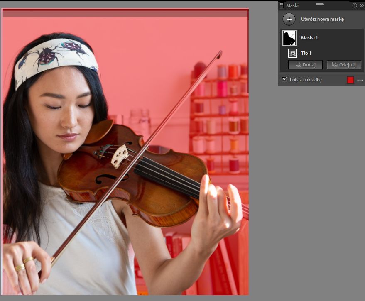Select the Tło 1 component thumbnail
The image size is (365, 301).
293,53
